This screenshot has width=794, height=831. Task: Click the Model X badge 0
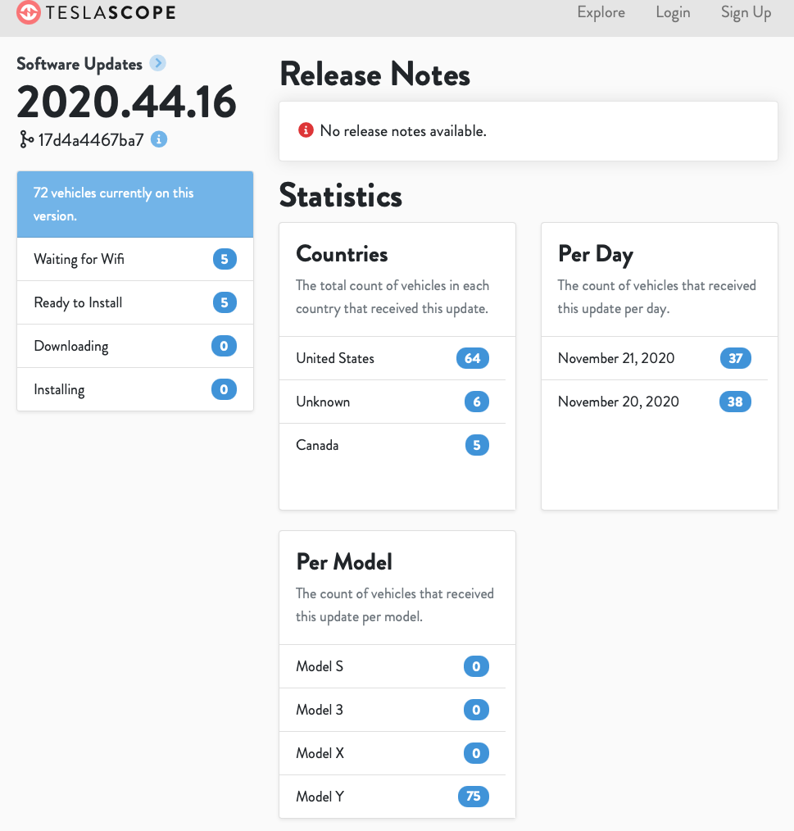point(477,753)
